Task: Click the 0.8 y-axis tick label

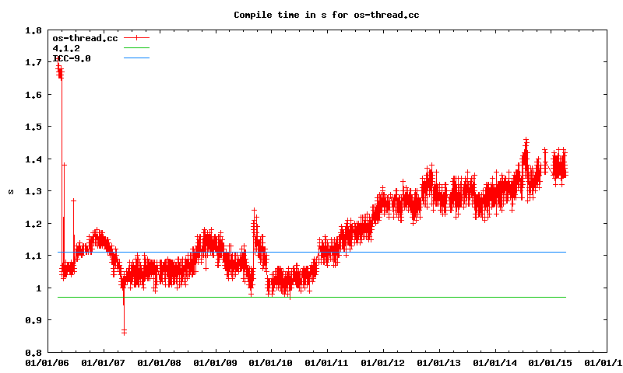Action: pos(33,352)
